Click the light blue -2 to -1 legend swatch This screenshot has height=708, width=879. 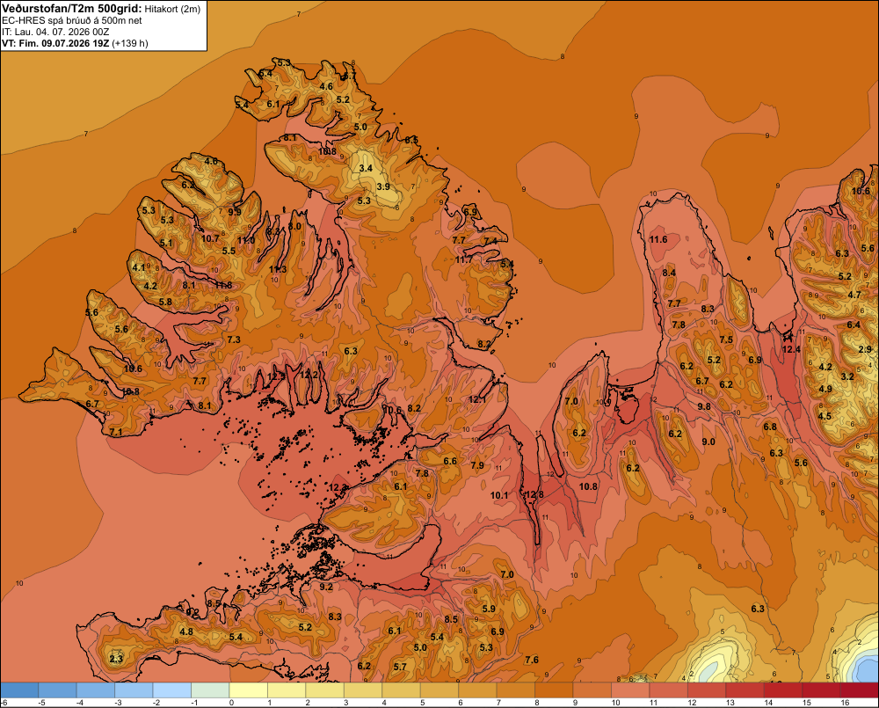pos(172,690)
